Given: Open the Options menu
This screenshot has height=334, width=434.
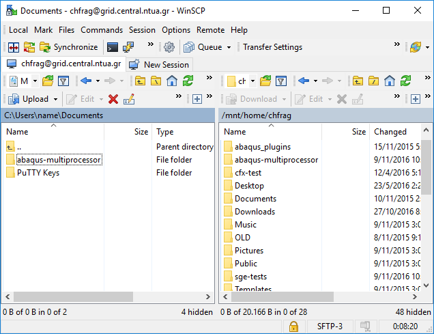Looking at the screenshot, I should pos(176,30).
